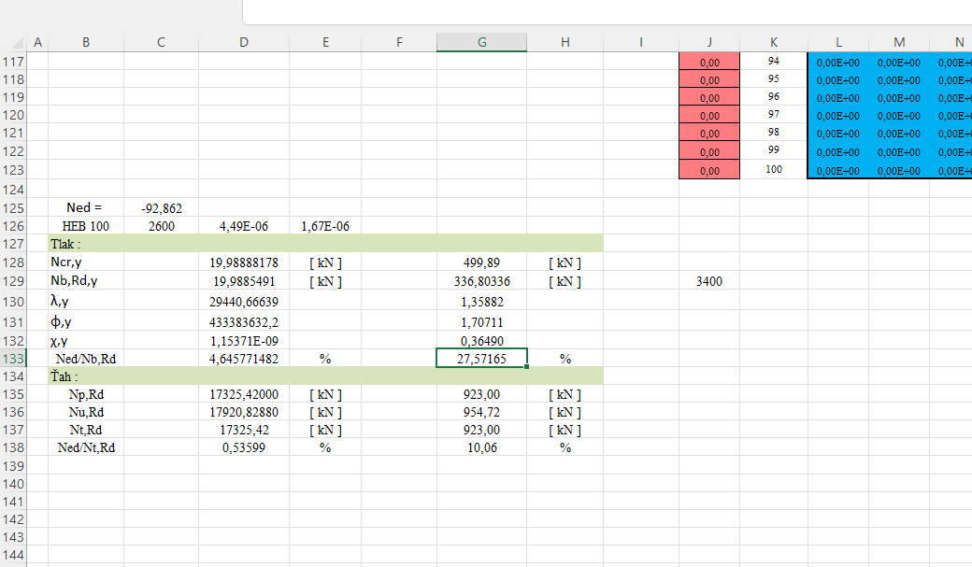
Task: Select the 'Nb,Rd,y' label cell
Action: (x=86, y=281)
